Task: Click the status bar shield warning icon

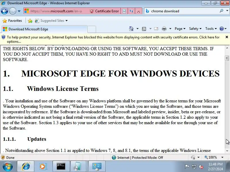Action: pyautogui.click(x=3, y=157)
